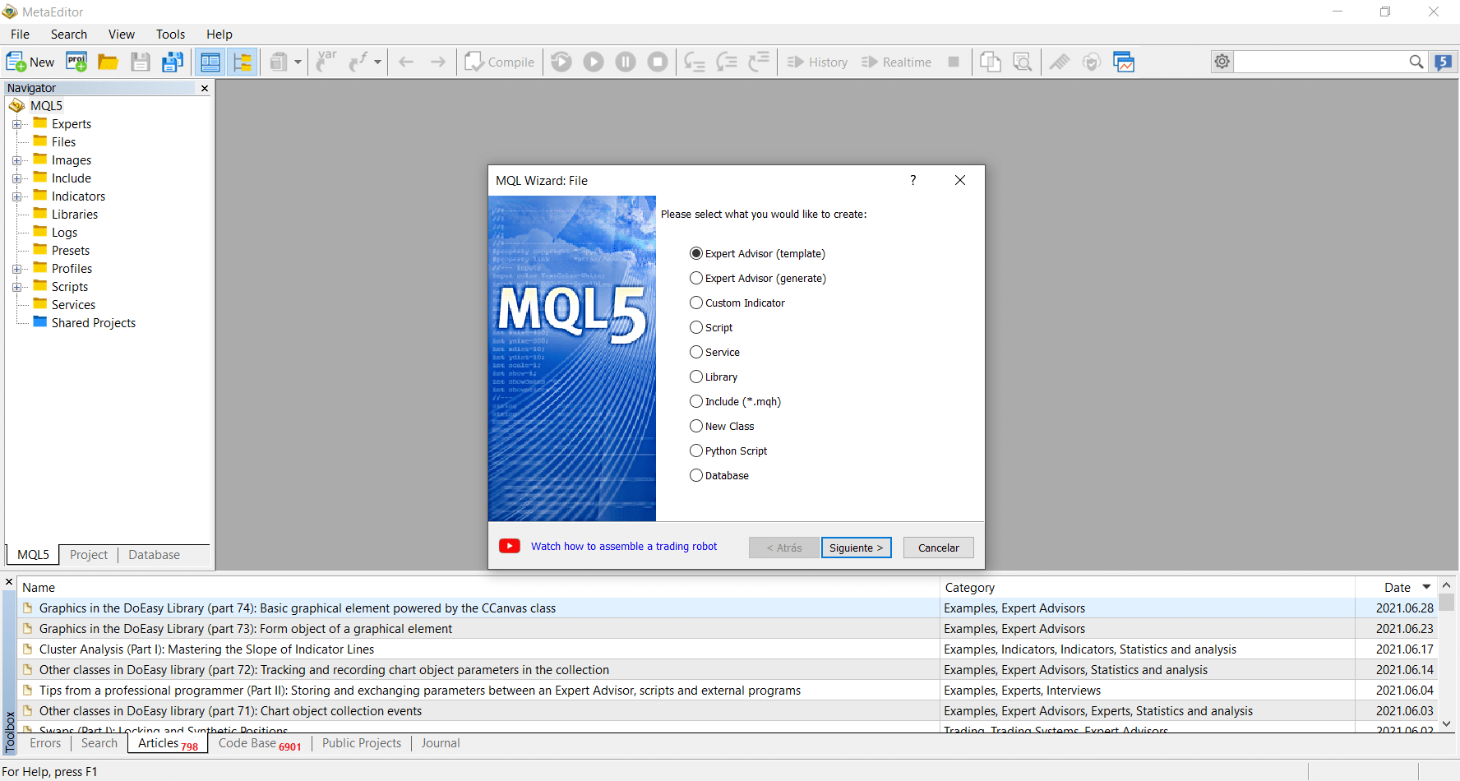This screenshot has width=1460, height=781.
Task: Click the MQL5 community icon in toolbar
Action: tap(1444, 62)
